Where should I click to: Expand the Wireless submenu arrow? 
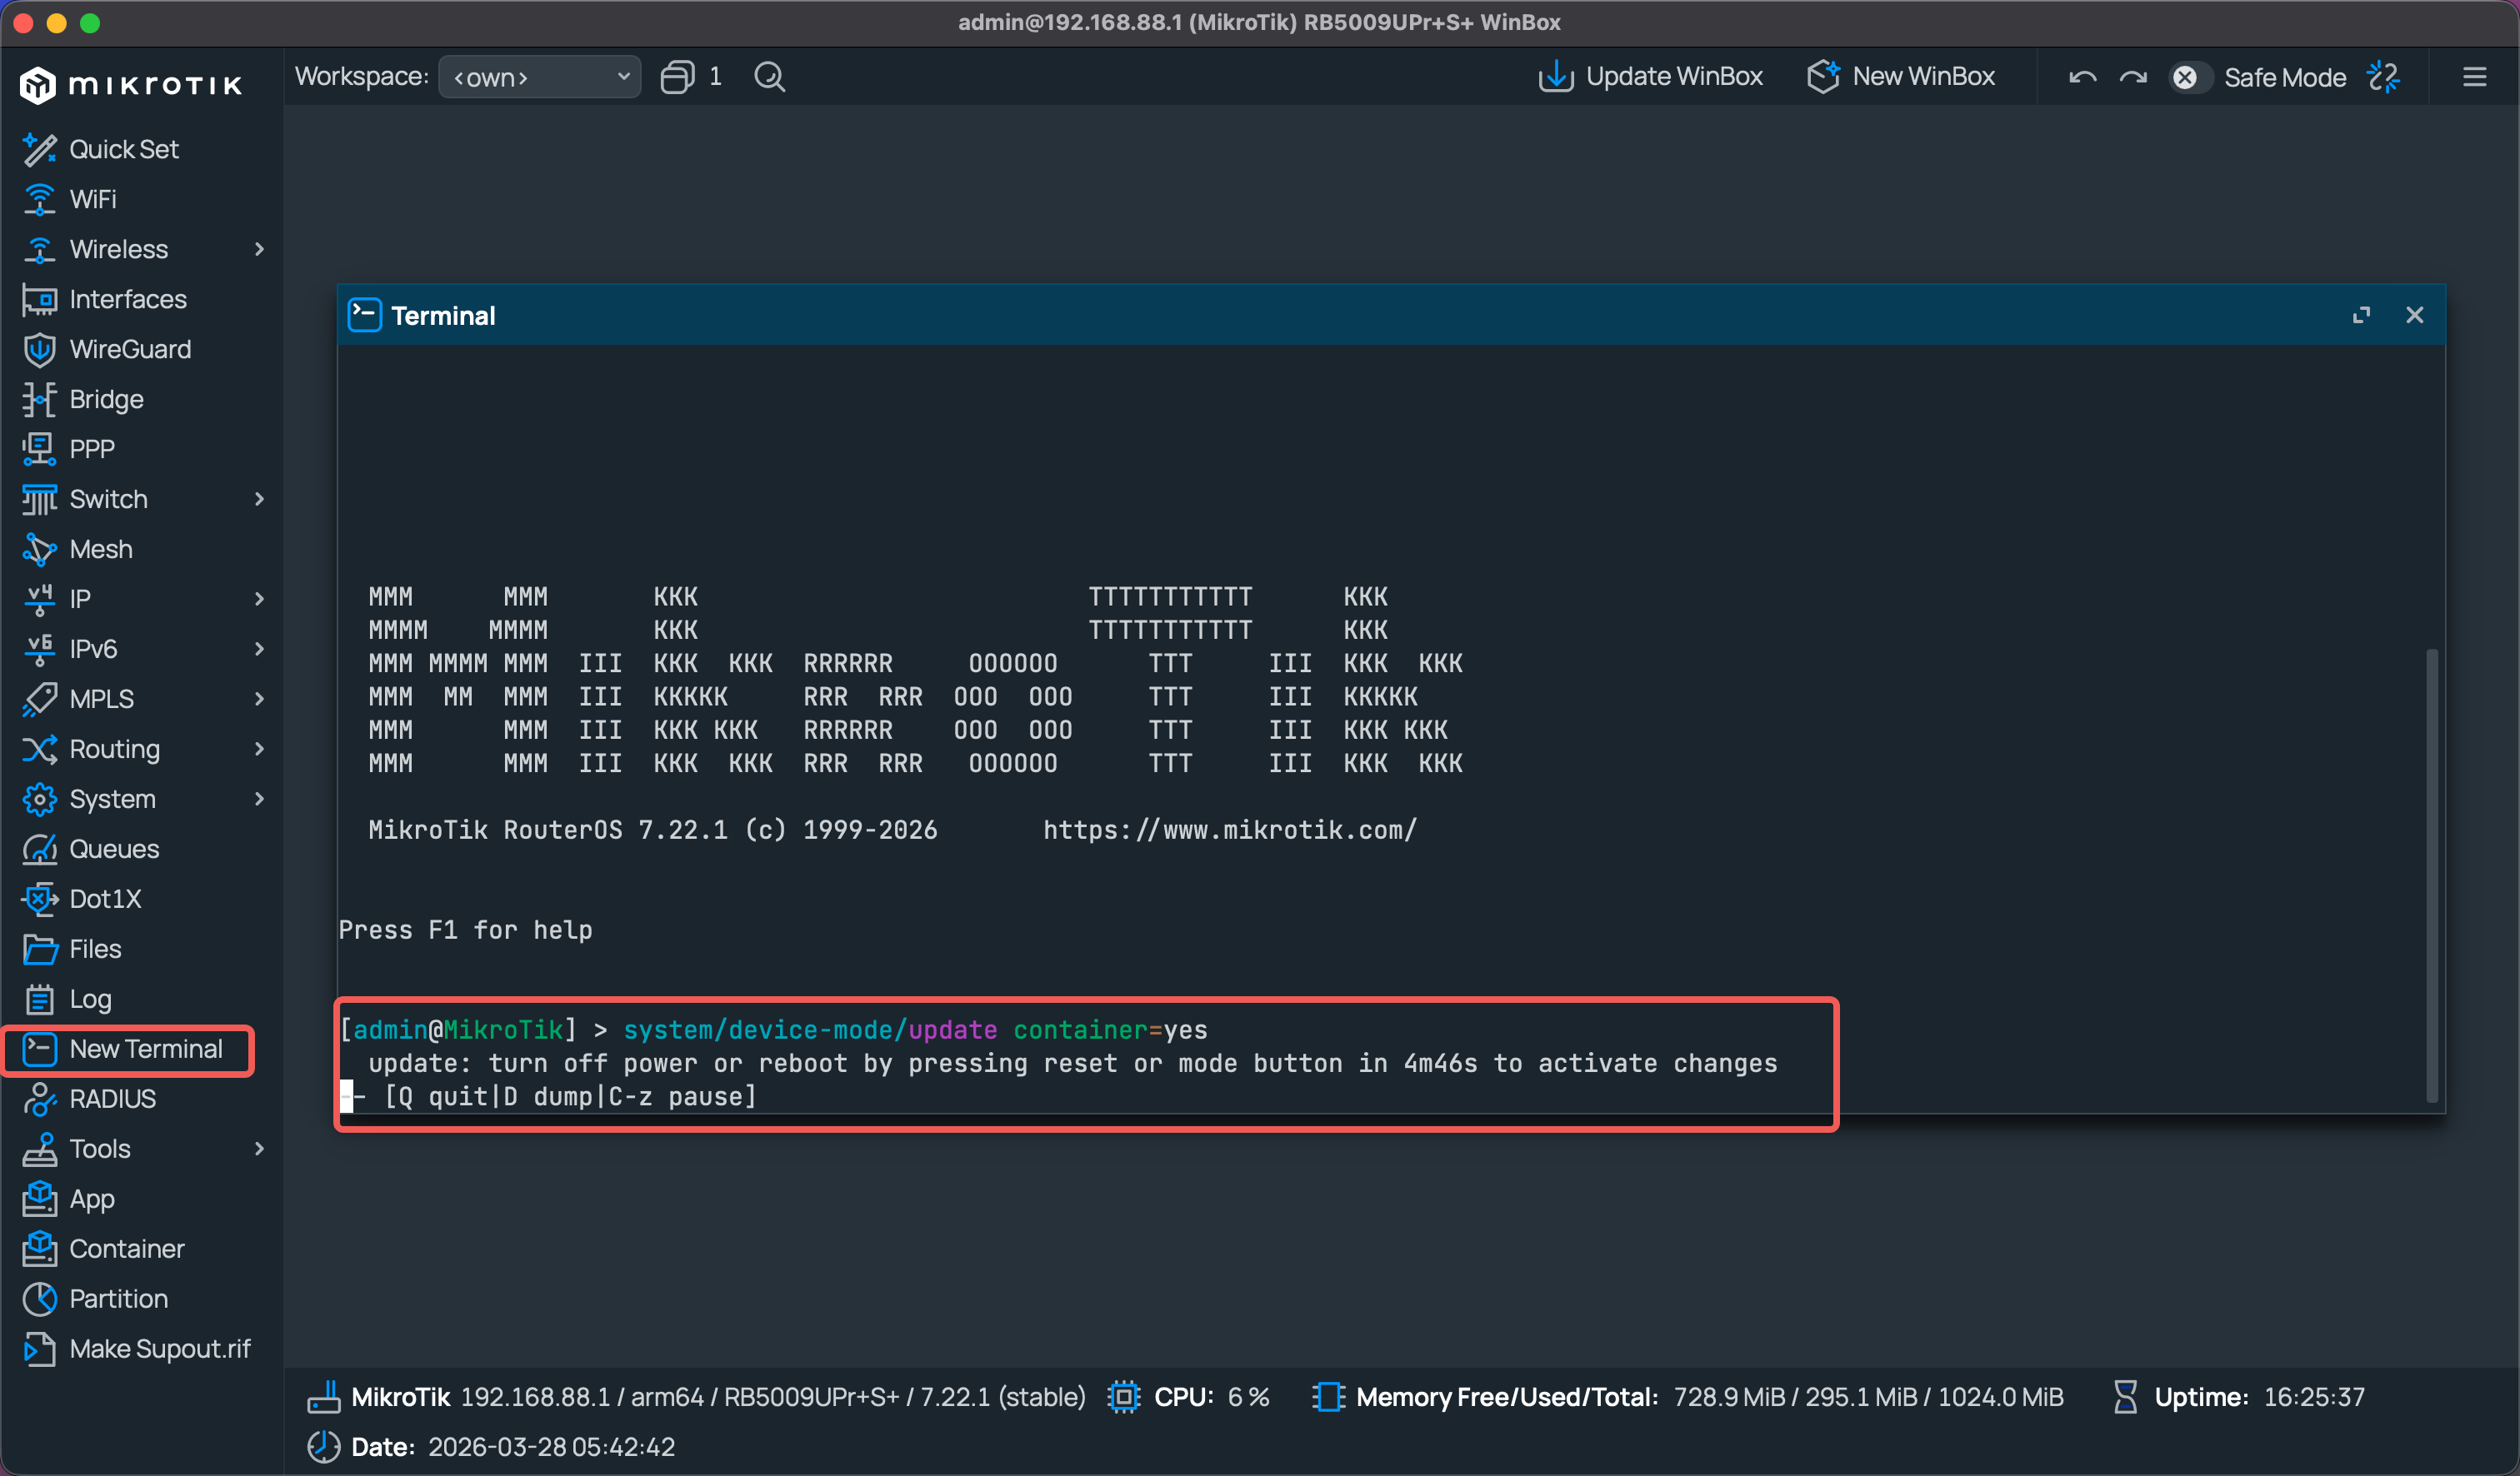[259, 249]
